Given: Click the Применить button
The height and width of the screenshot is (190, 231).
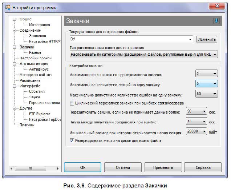Looking at the screenshot, I should [x=163, y=167].
